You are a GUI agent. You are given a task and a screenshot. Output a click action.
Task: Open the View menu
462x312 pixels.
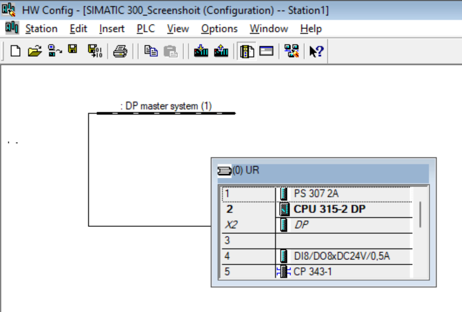tap(178, 28)
